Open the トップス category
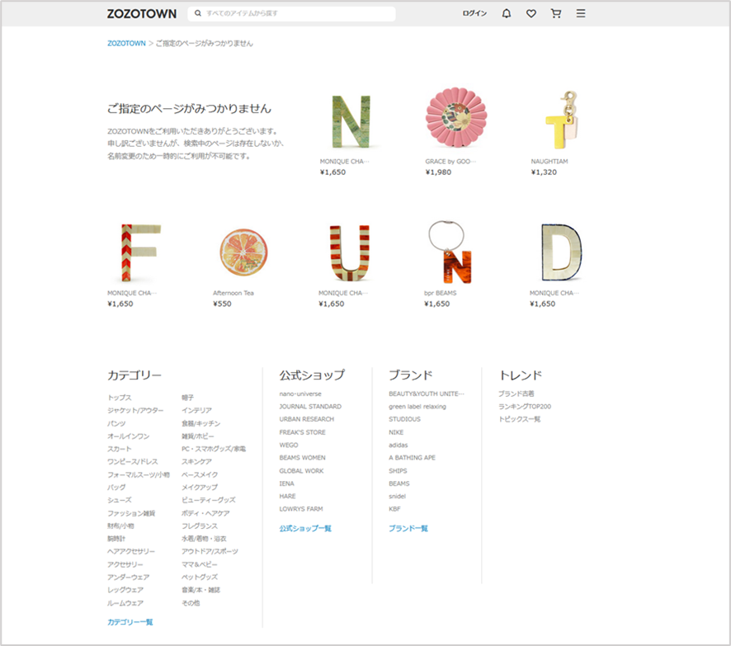Viewport: 731px width, 646px height. coord(120,398)
